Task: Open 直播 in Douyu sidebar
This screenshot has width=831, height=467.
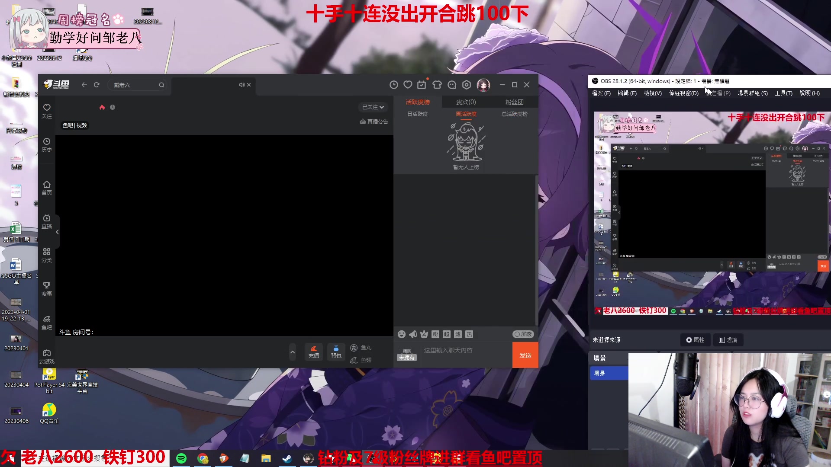Action: 47,221
